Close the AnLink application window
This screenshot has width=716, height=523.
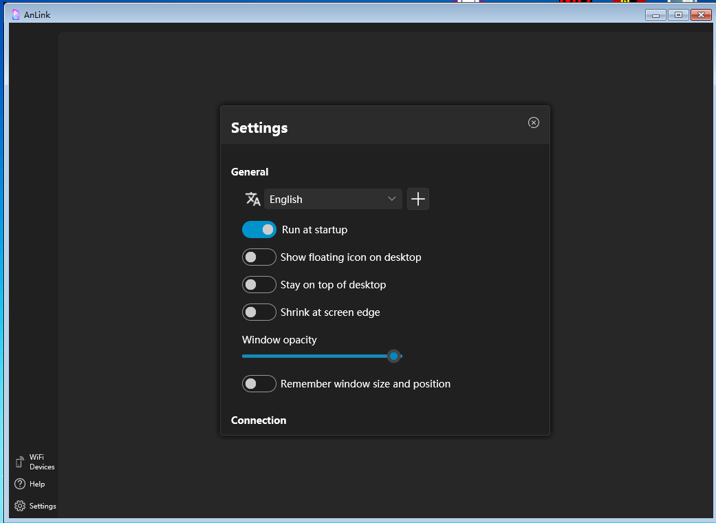pos(701,14)
